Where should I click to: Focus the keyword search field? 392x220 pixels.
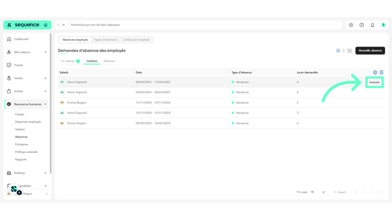point(205,25)
